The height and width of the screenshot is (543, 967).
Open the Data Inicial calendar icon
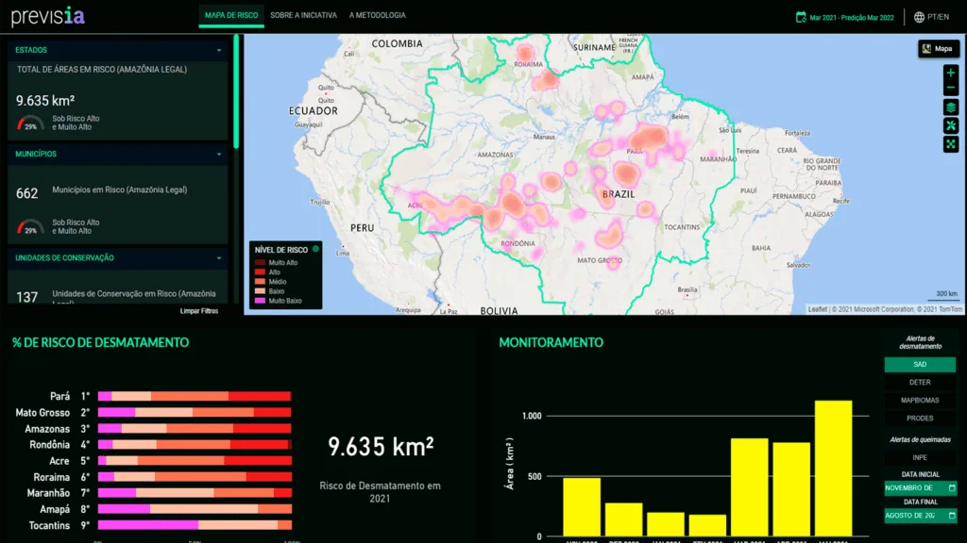tap(952, 488)
